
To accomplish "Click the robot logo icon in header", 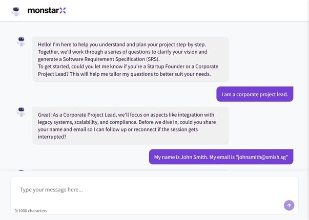I will click(x=16, y=10).
